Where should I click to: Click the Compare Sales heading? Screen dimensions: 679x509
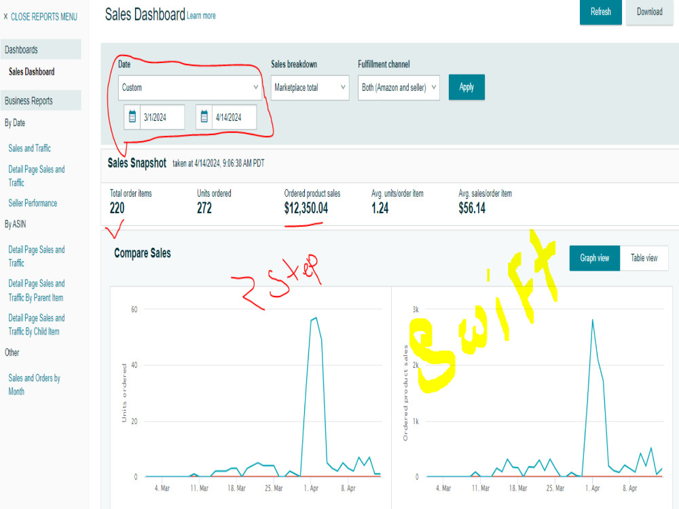[x=143, y=253]
